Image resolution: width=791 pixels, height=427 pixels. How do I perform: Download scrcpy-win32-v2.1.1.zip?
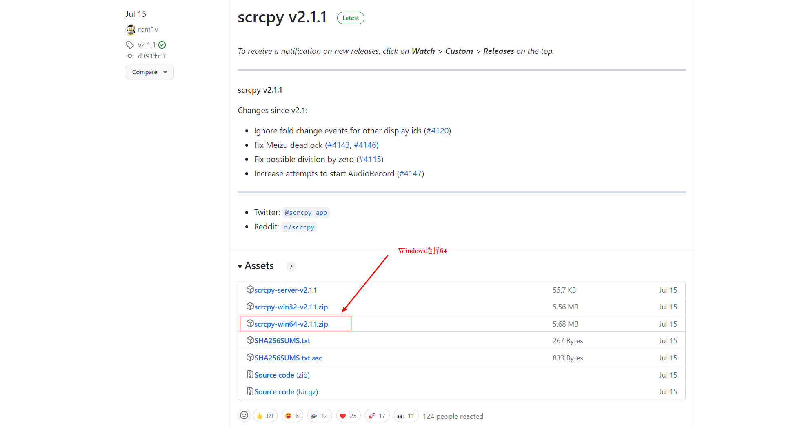(291, 307)
